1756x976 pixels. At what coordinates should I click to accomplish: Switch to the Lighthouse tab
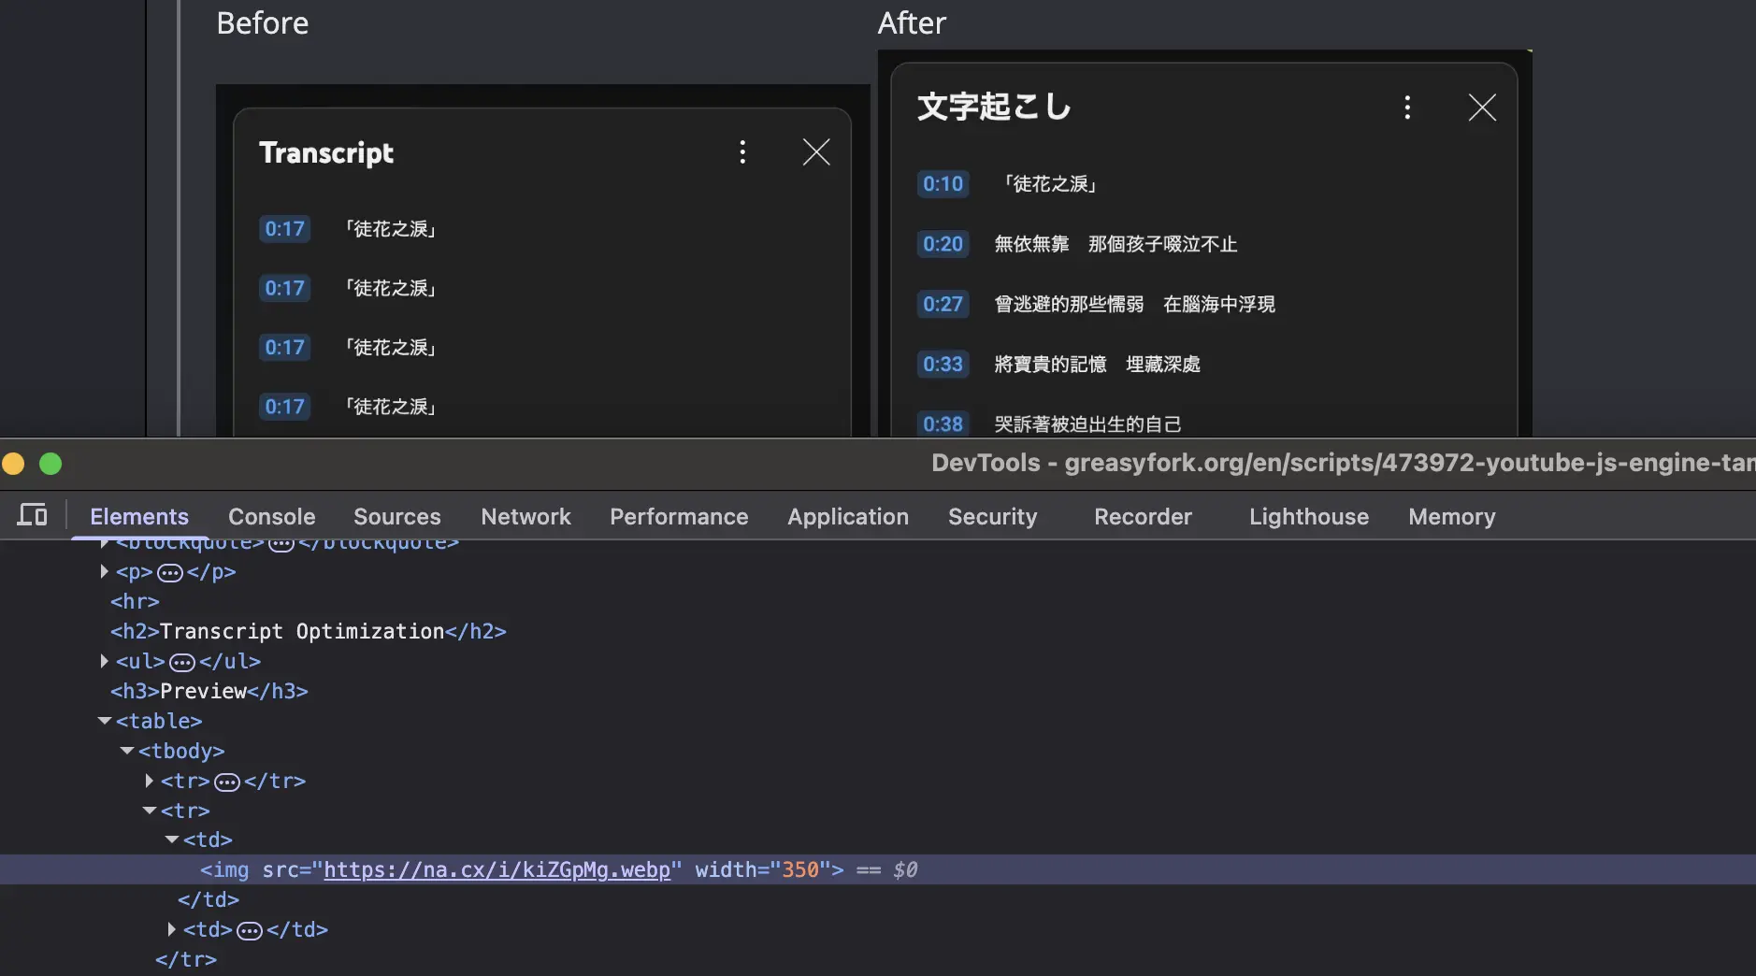point(1308,517)
